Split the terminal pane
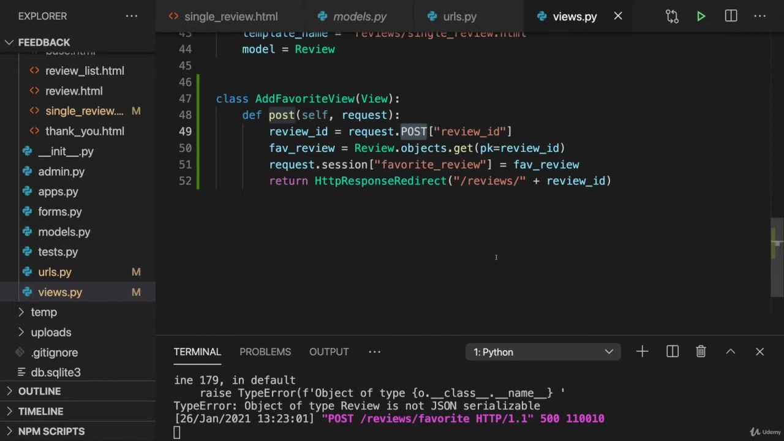This screenshot has height=441, width=784. [672, 352]
